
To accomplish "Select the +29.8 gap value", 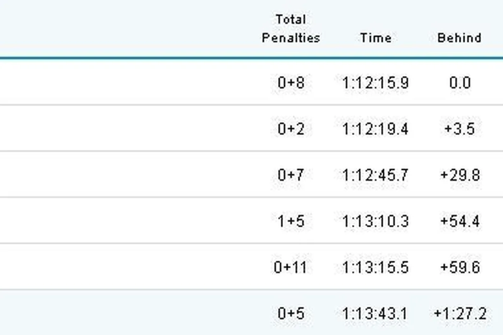I will pos(459,175).
